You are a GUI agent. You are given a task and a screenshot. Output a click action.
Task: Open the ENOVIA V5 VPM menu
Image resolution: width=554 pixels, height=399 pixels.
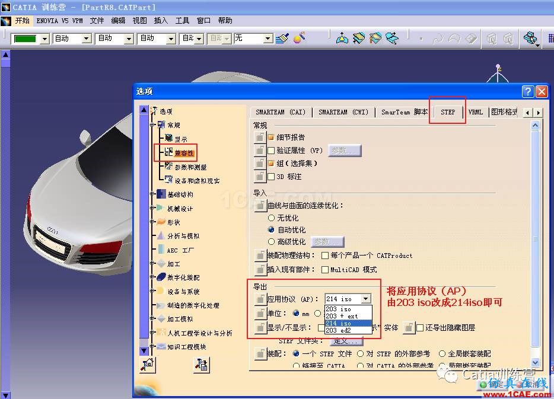click(x=59, y=21)
